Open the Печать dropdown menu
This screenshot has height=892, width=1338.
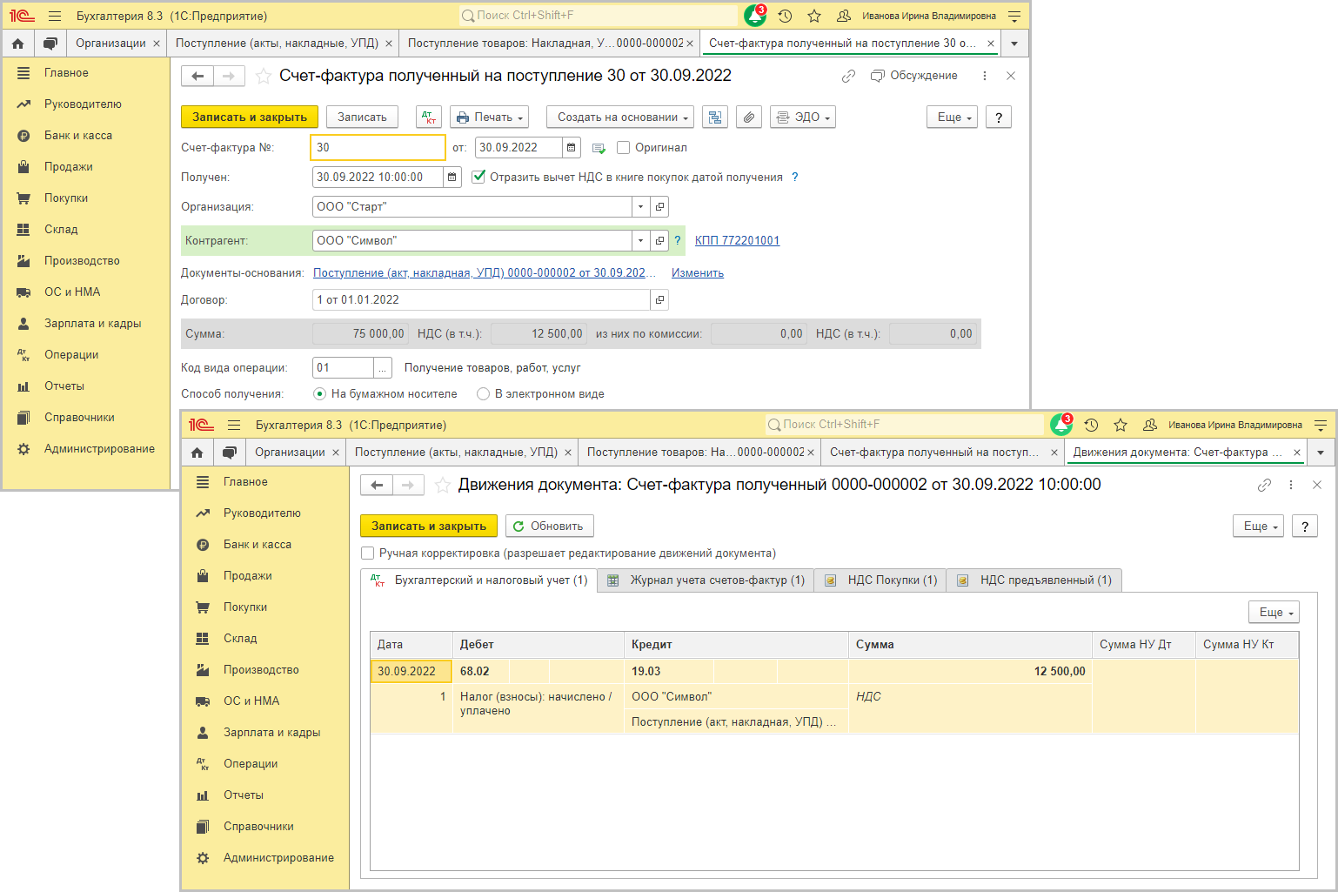[489, 117]
